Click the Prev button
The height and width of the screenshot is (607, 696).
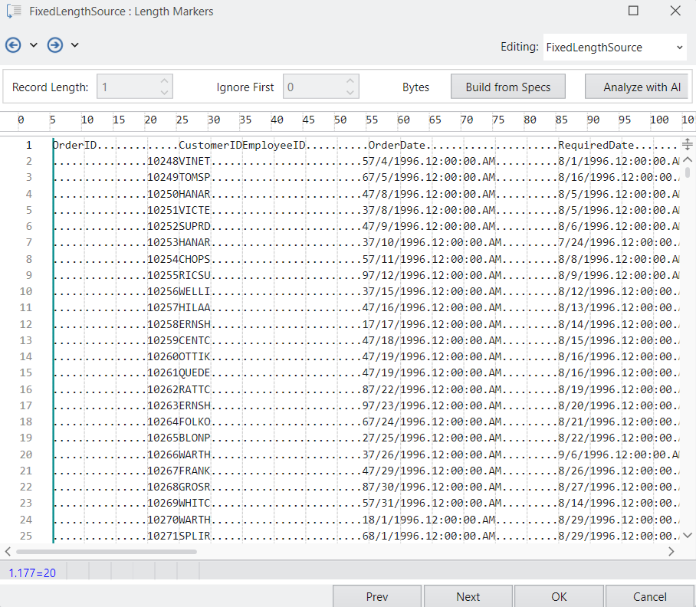(x=376, y=596)
